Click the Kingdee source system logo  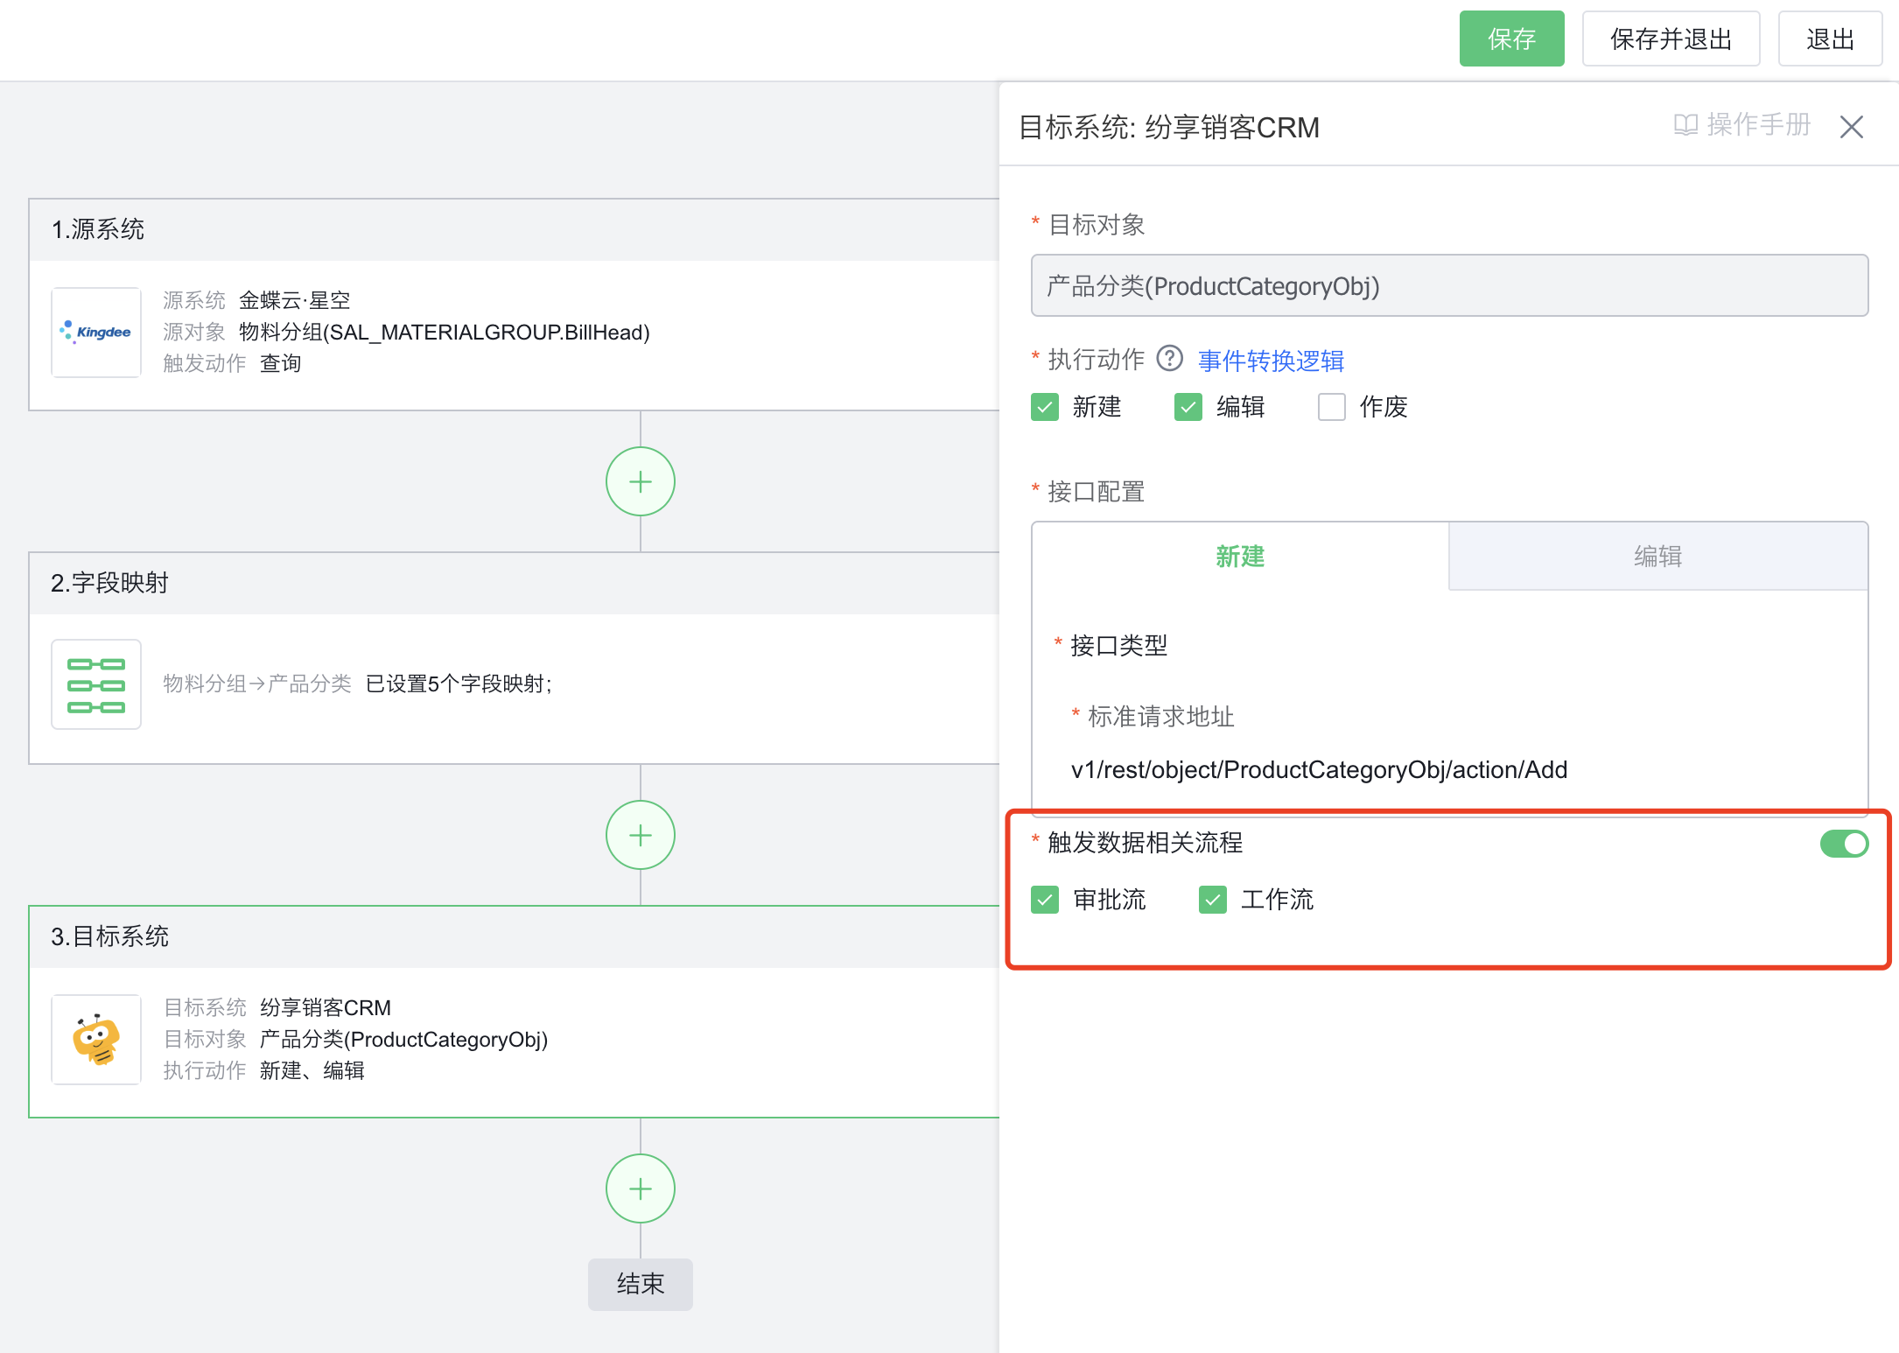tap(96, 333)
